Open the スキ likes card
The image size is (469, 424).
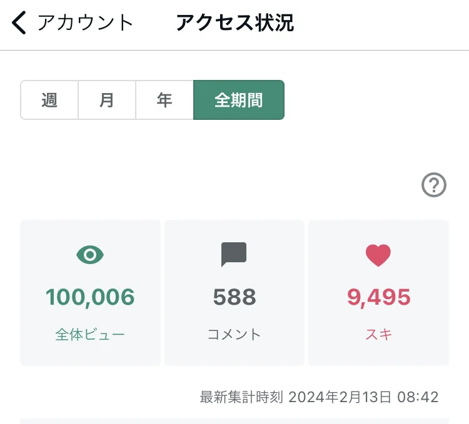click(379, 293)
